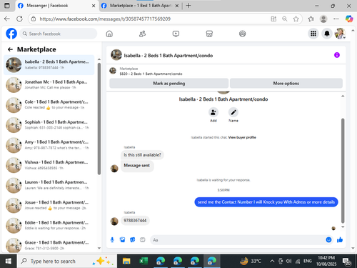Image resolution: width=357 pixels, height=268 pixels.
Task: Click the Search Facebook field
Action: click(x=59, y=34)
